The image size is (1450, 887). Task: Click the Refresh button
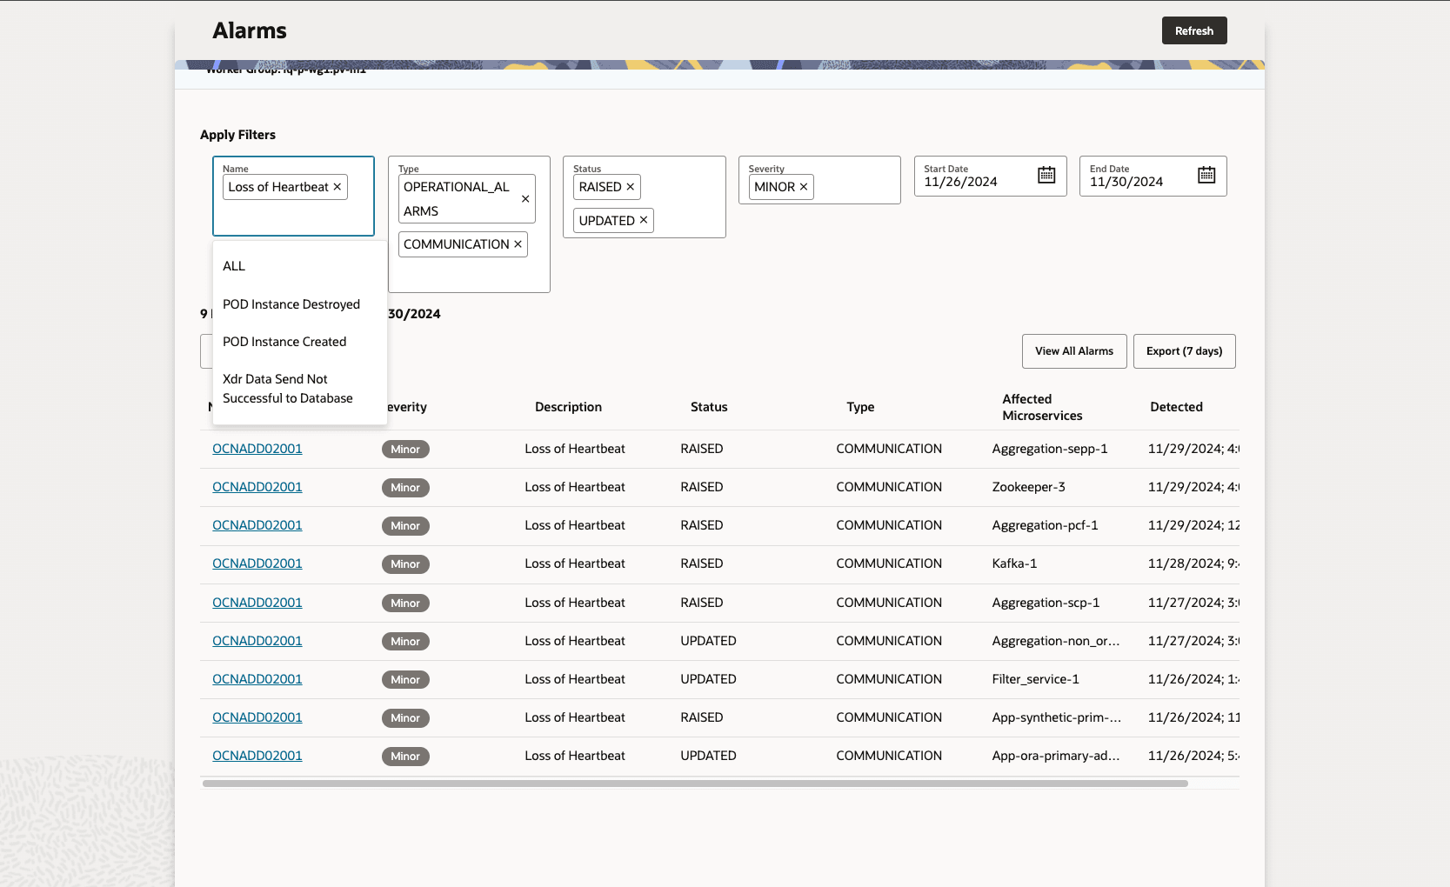(1194, 30)
